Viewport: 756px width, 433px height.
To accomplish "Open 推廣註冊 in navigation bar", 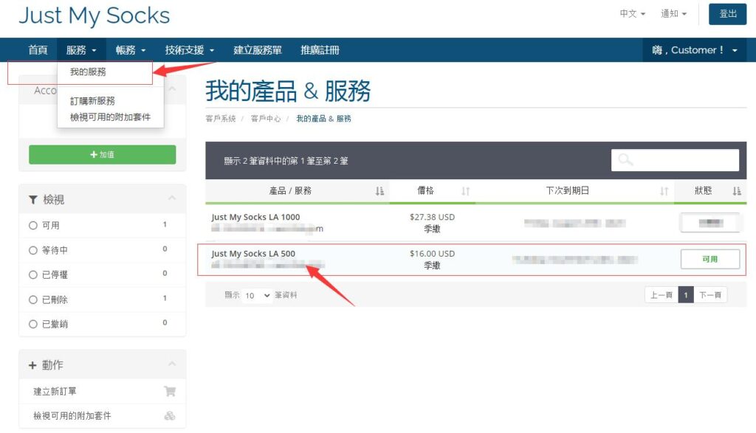I will tap(320, 49).
